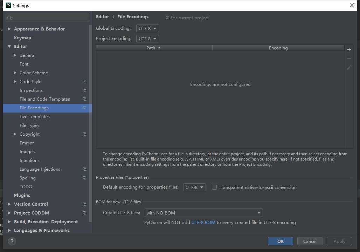Open the Create UTF-8 files dropdown

pos(204,213)
